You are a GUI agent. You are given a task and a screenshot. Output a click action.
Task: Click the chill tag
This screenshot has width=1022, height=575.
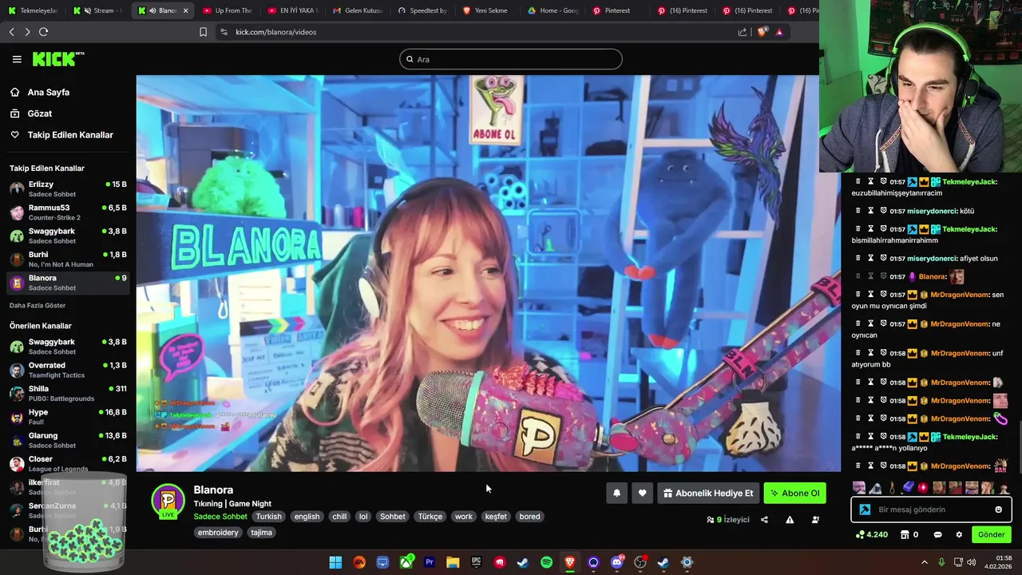(339, 517)
